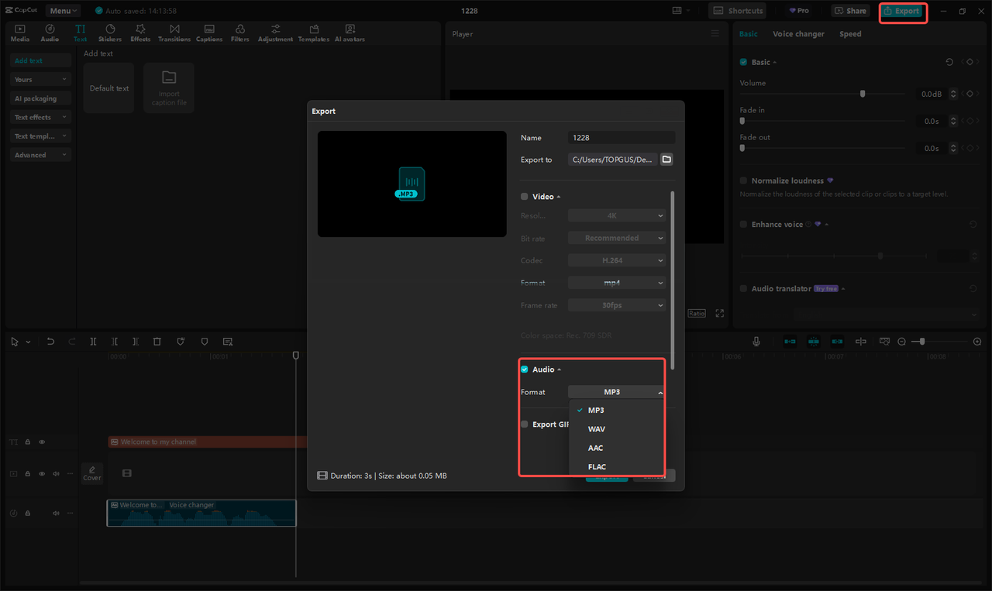
Task: Click the Export button in the top bar
Action: [902, 12]
